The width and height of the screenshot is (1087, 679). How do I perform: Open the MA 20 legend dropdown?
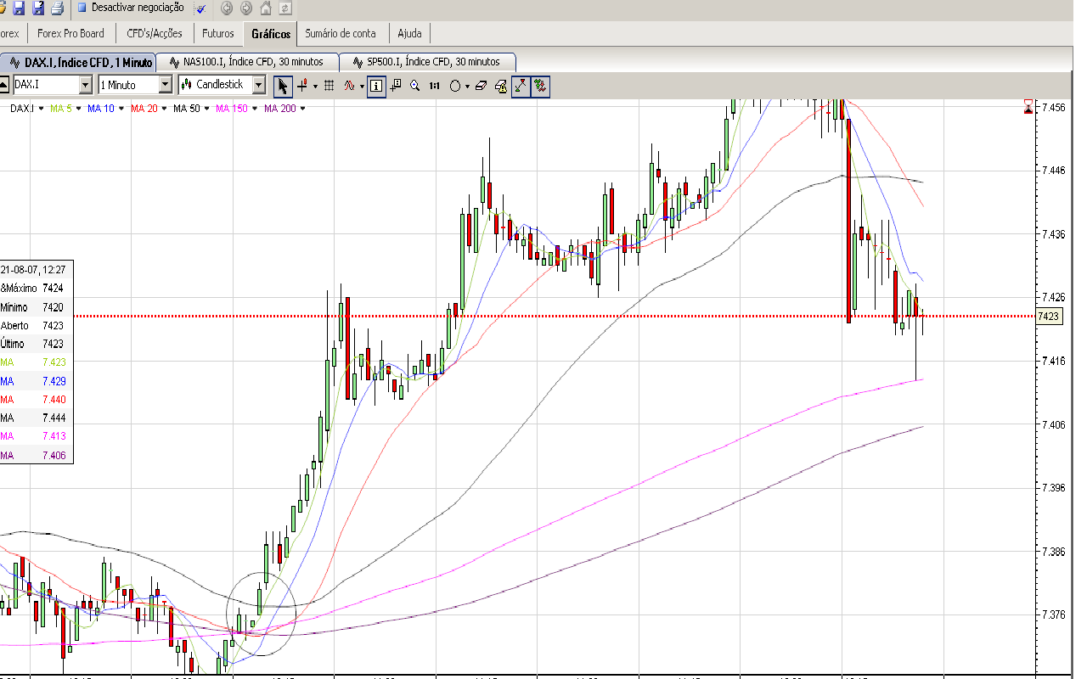tap(165, 109)
